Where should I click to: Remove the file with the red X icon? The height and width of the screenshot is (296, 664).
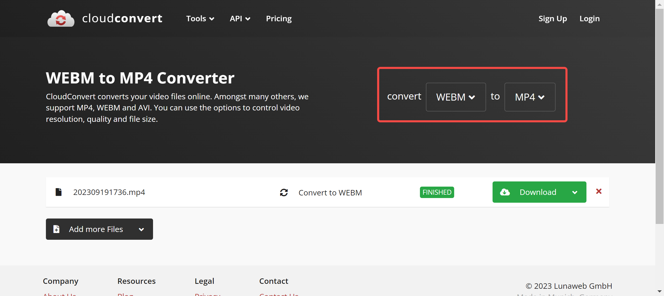tap(599, 192)
